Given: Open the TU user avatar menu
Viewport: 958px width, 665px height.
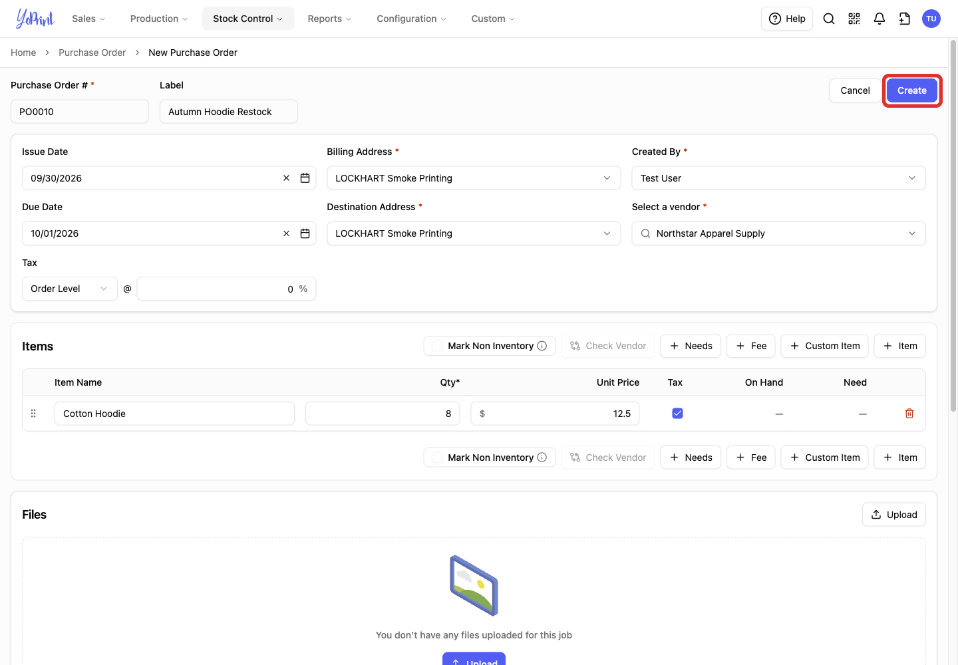Looking at the screenshot, I should [x=931, y=19].
